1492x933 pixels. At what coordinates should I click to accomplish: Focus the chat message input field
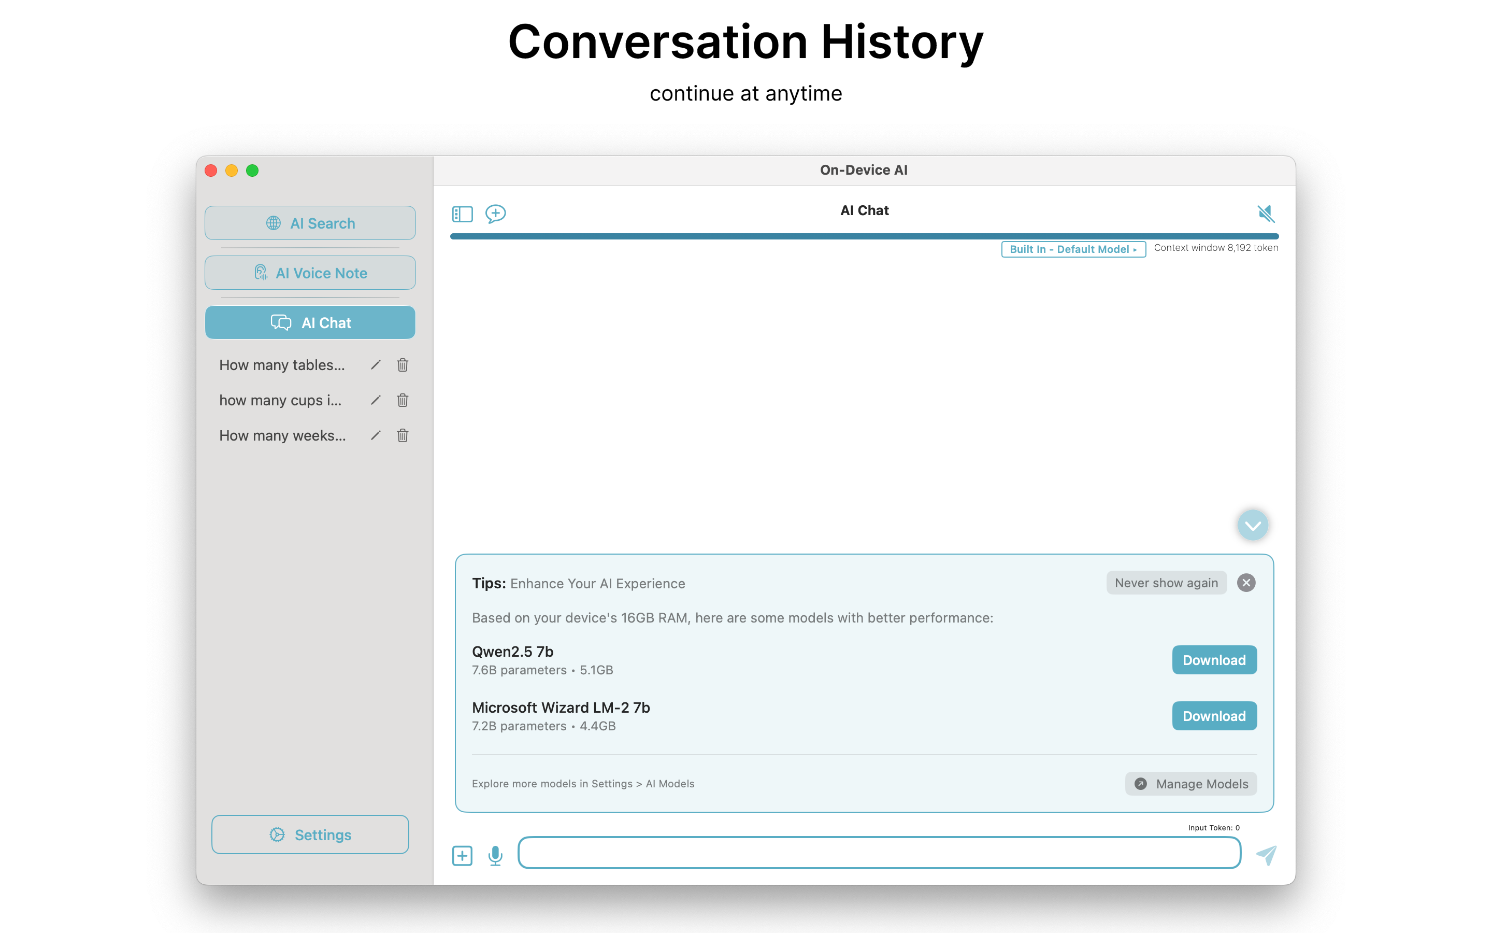pos(879,853)
